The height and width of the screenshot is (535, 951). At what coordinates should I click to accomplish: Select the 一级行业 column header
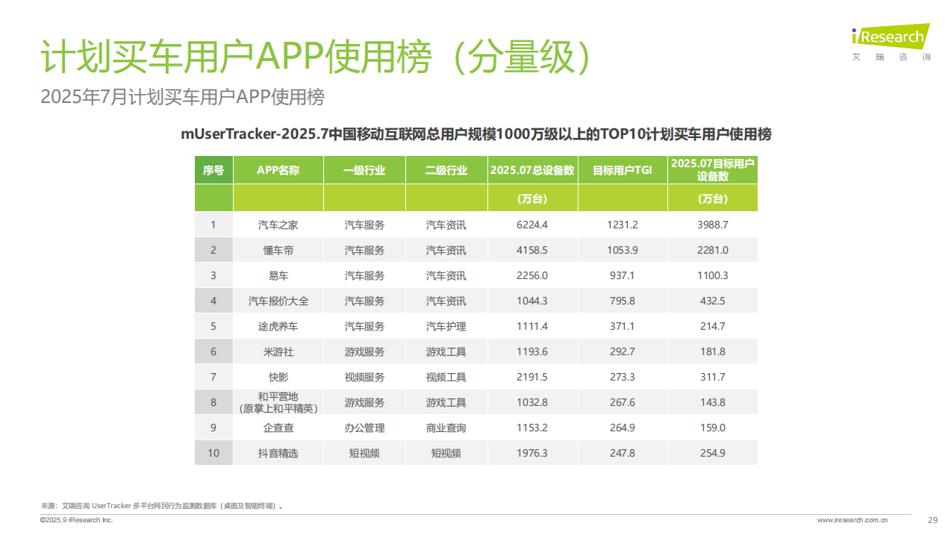[x=364, y=170]
